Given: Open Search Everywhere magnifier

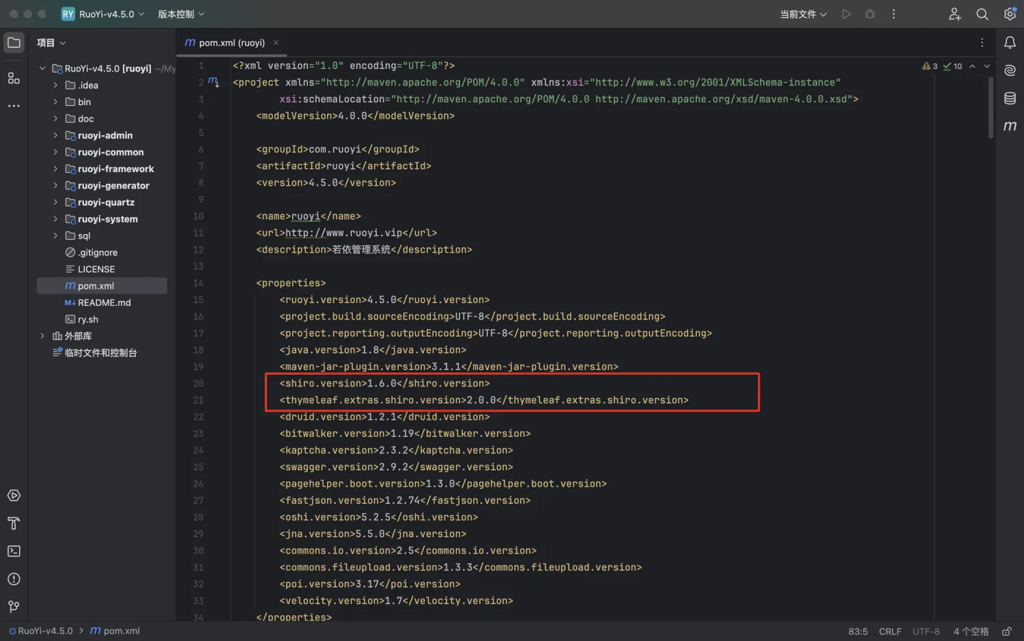Looking at the screenshot, I should click(982, 14).
